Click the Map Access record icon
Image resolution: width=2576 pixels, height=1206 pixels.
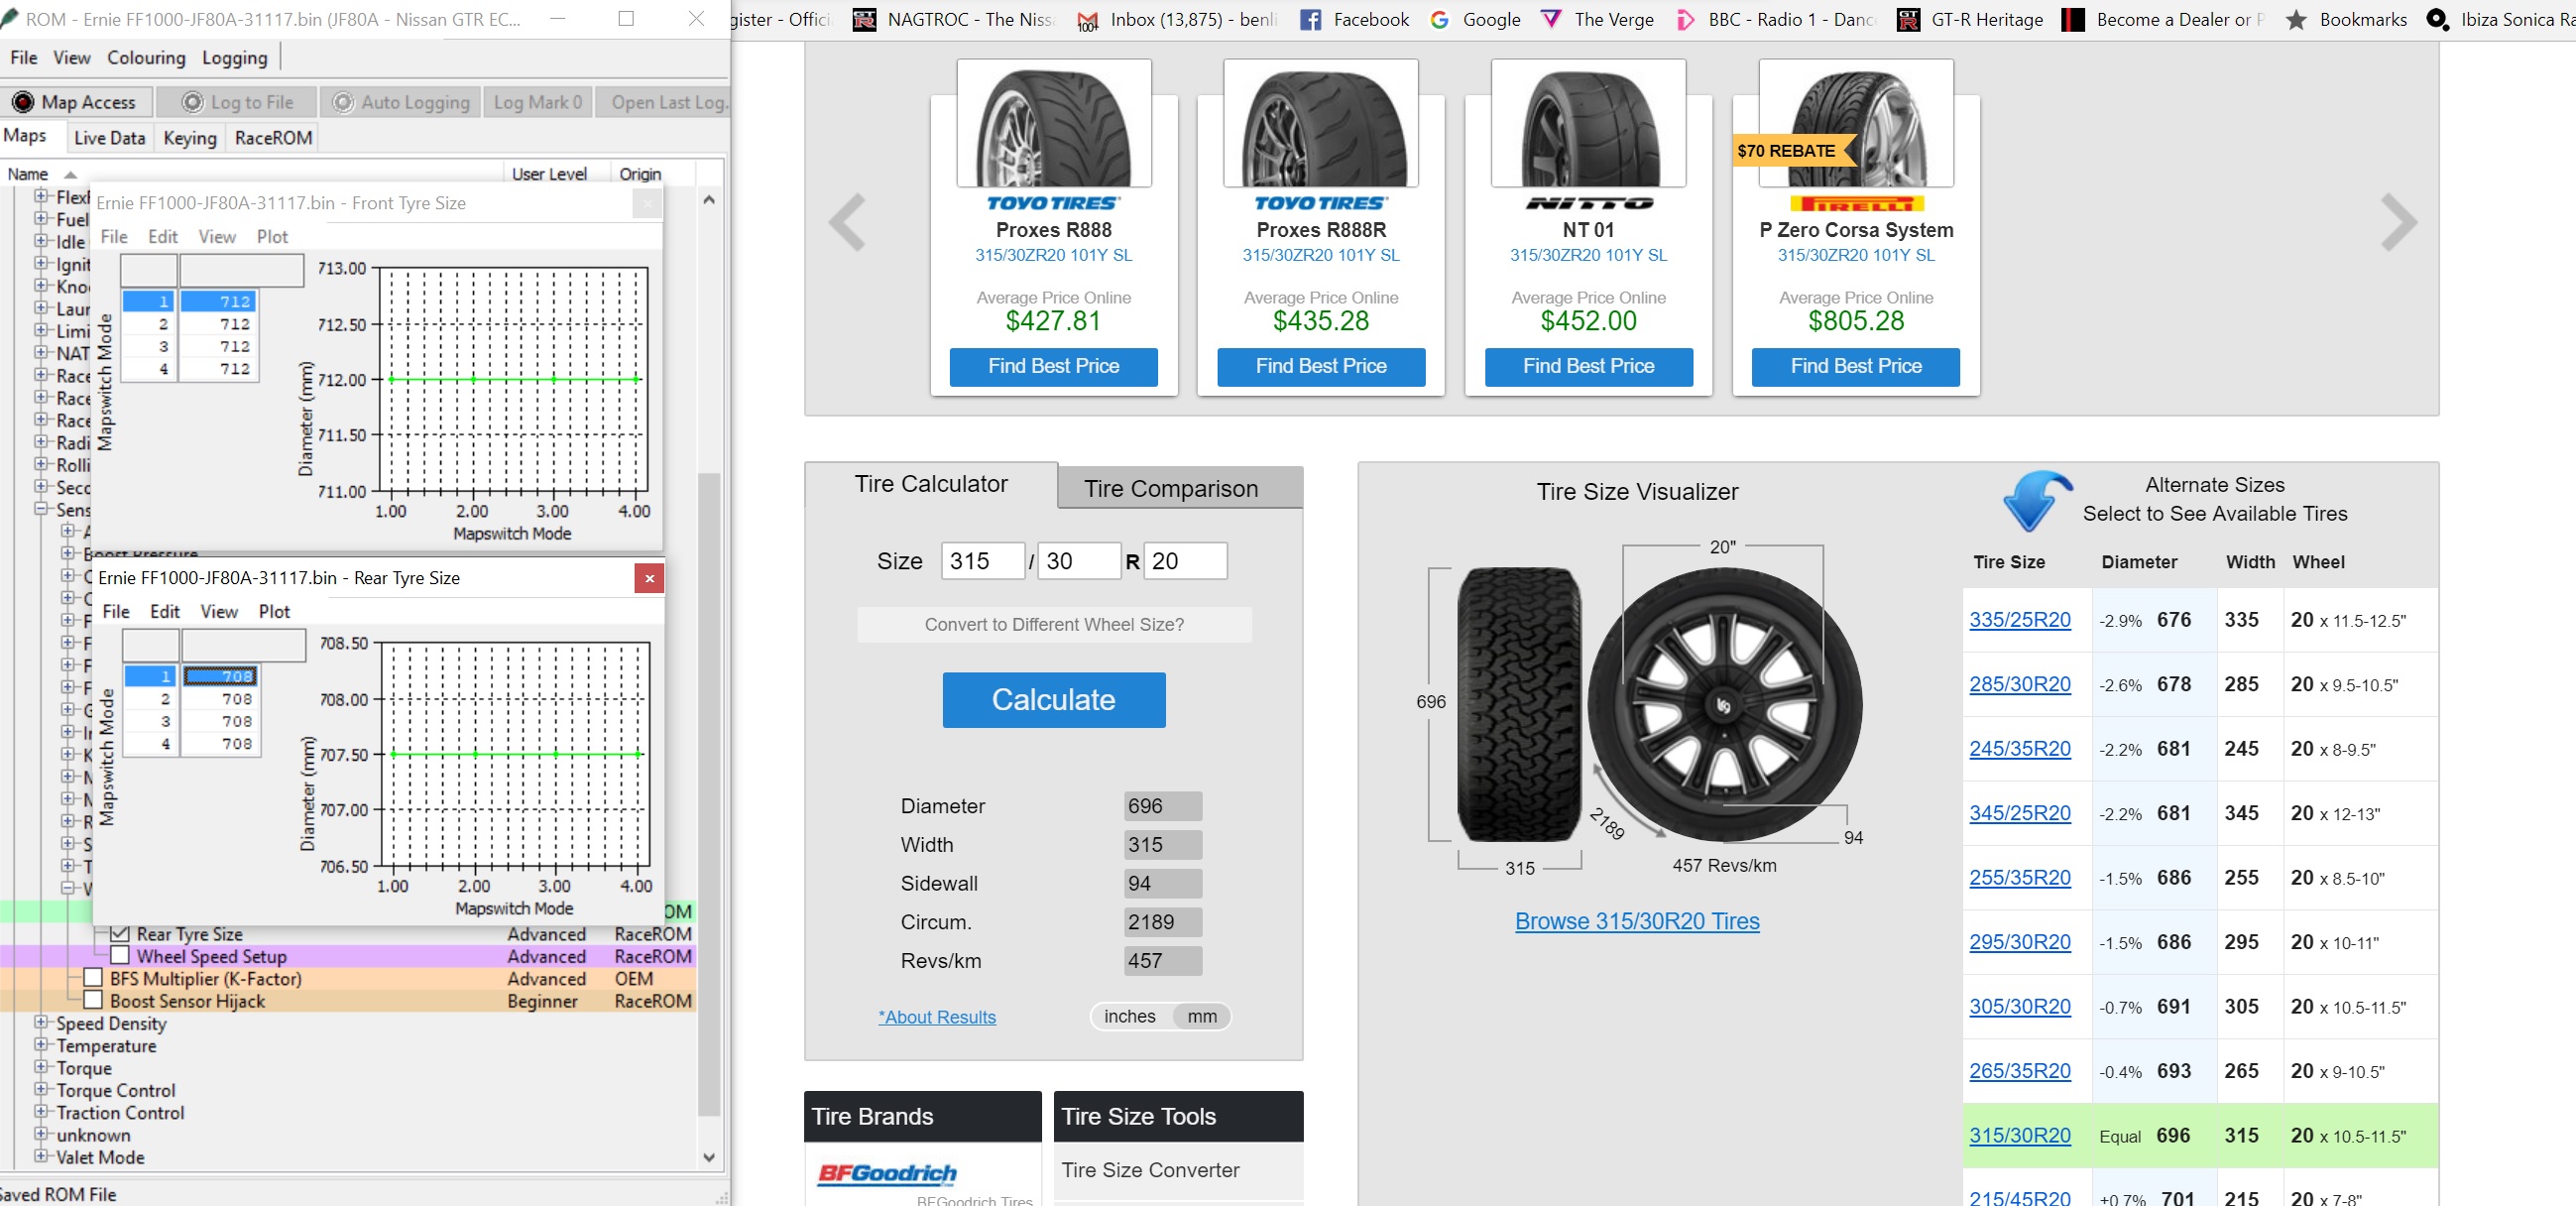(22, 102)
